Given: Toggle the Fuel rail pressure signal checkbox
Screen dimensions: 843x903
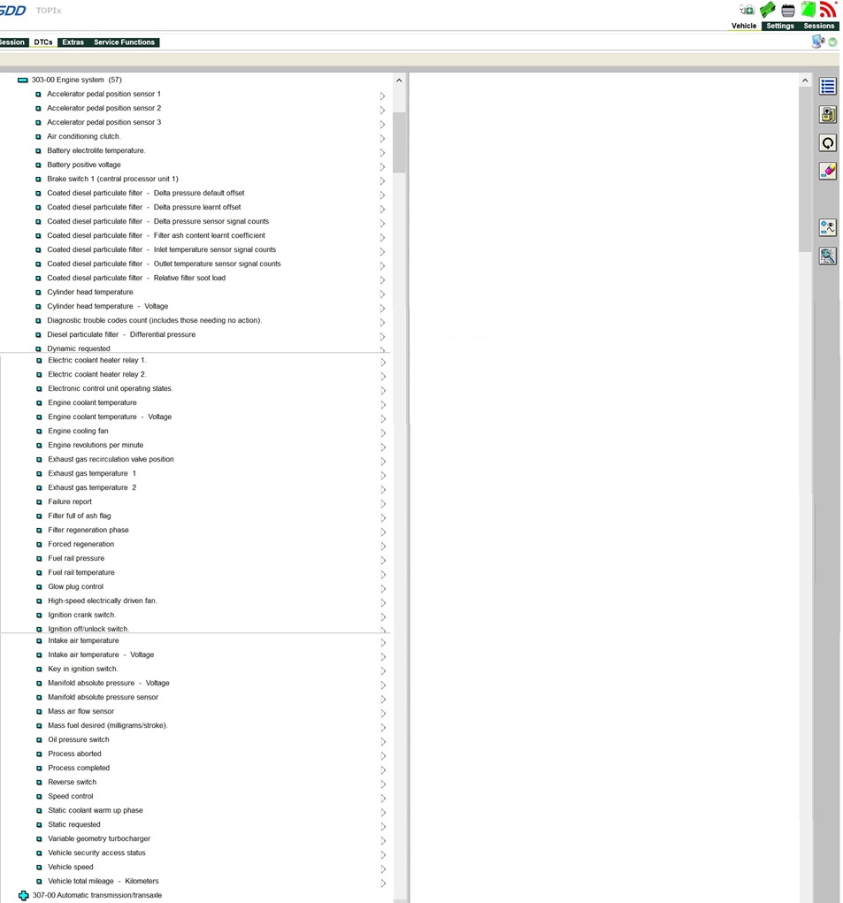Looking at the screenshot, I should [x=39, y=559].
